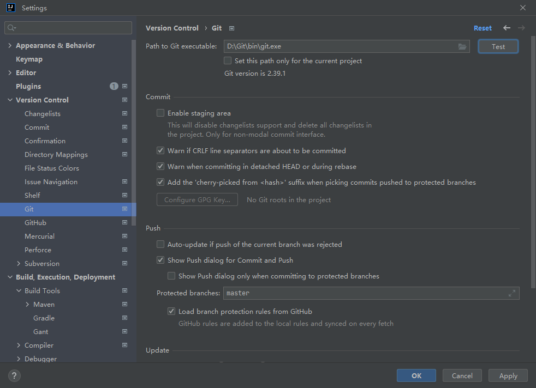Click the project icon beside Issue Navigation
The height and width of the screenshot is (388, 536).
[x=125, y=182]
